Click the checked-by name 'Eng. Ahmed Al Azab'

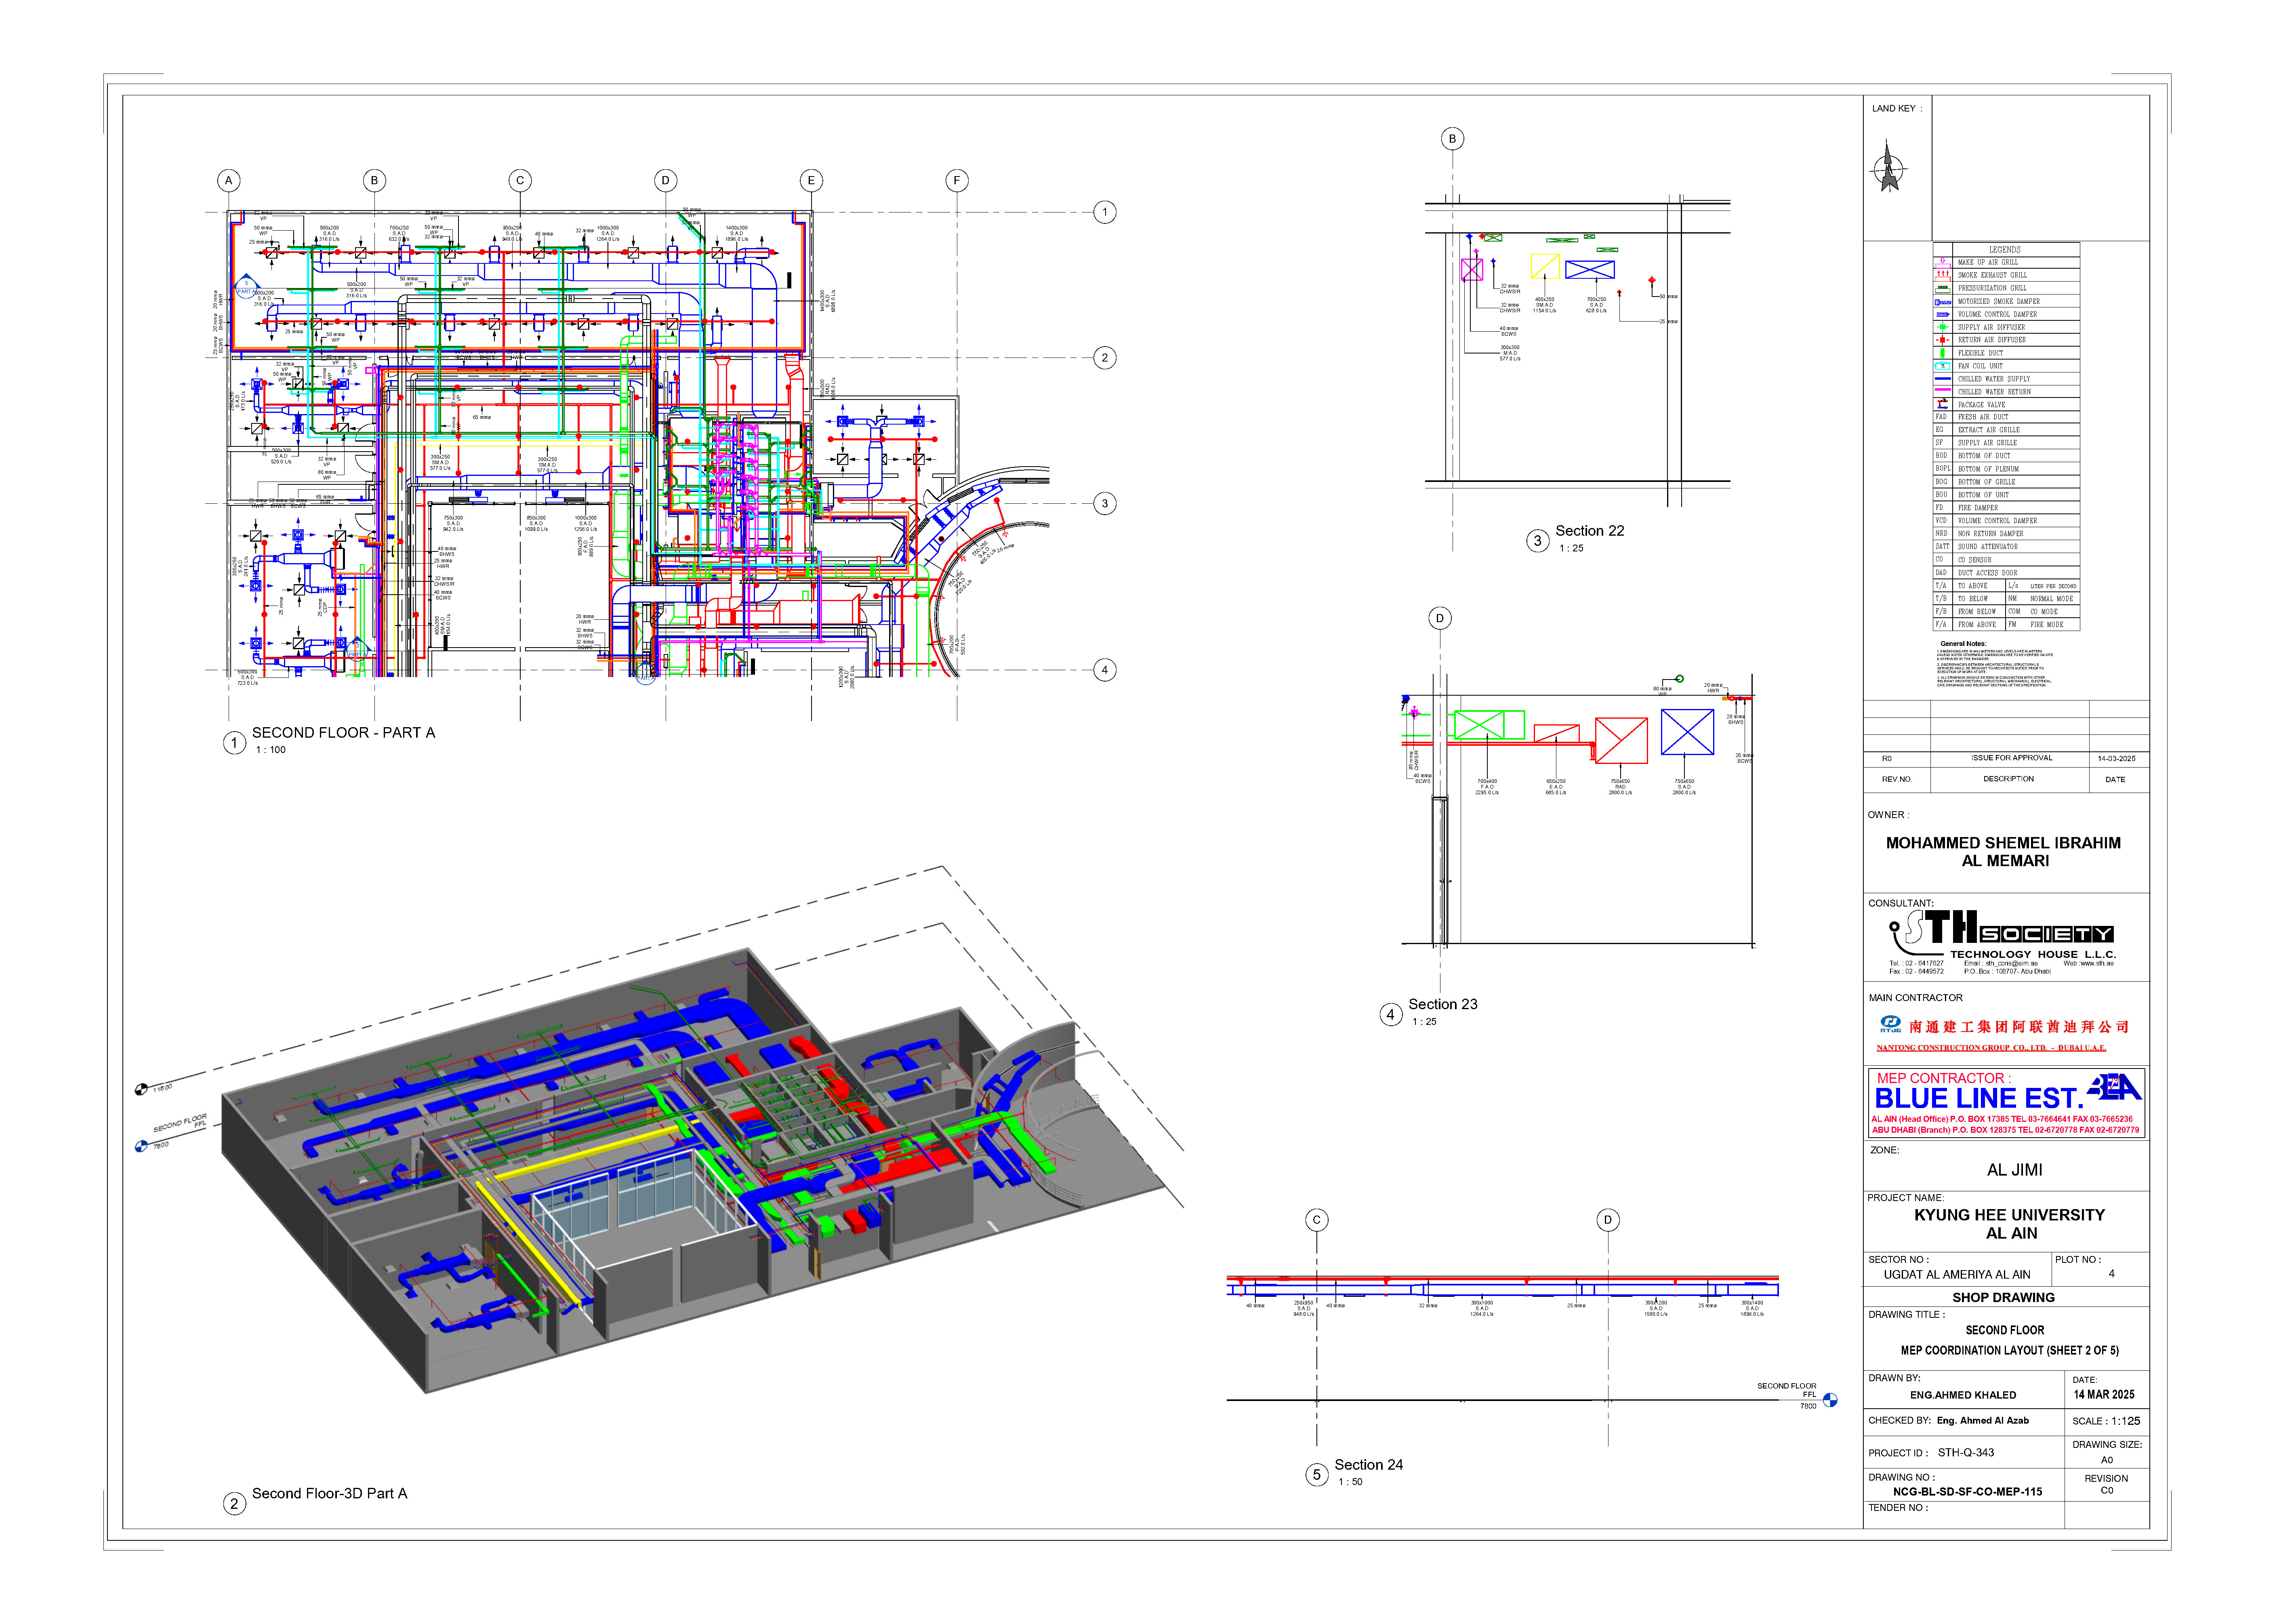[x=1983, y=1421]
